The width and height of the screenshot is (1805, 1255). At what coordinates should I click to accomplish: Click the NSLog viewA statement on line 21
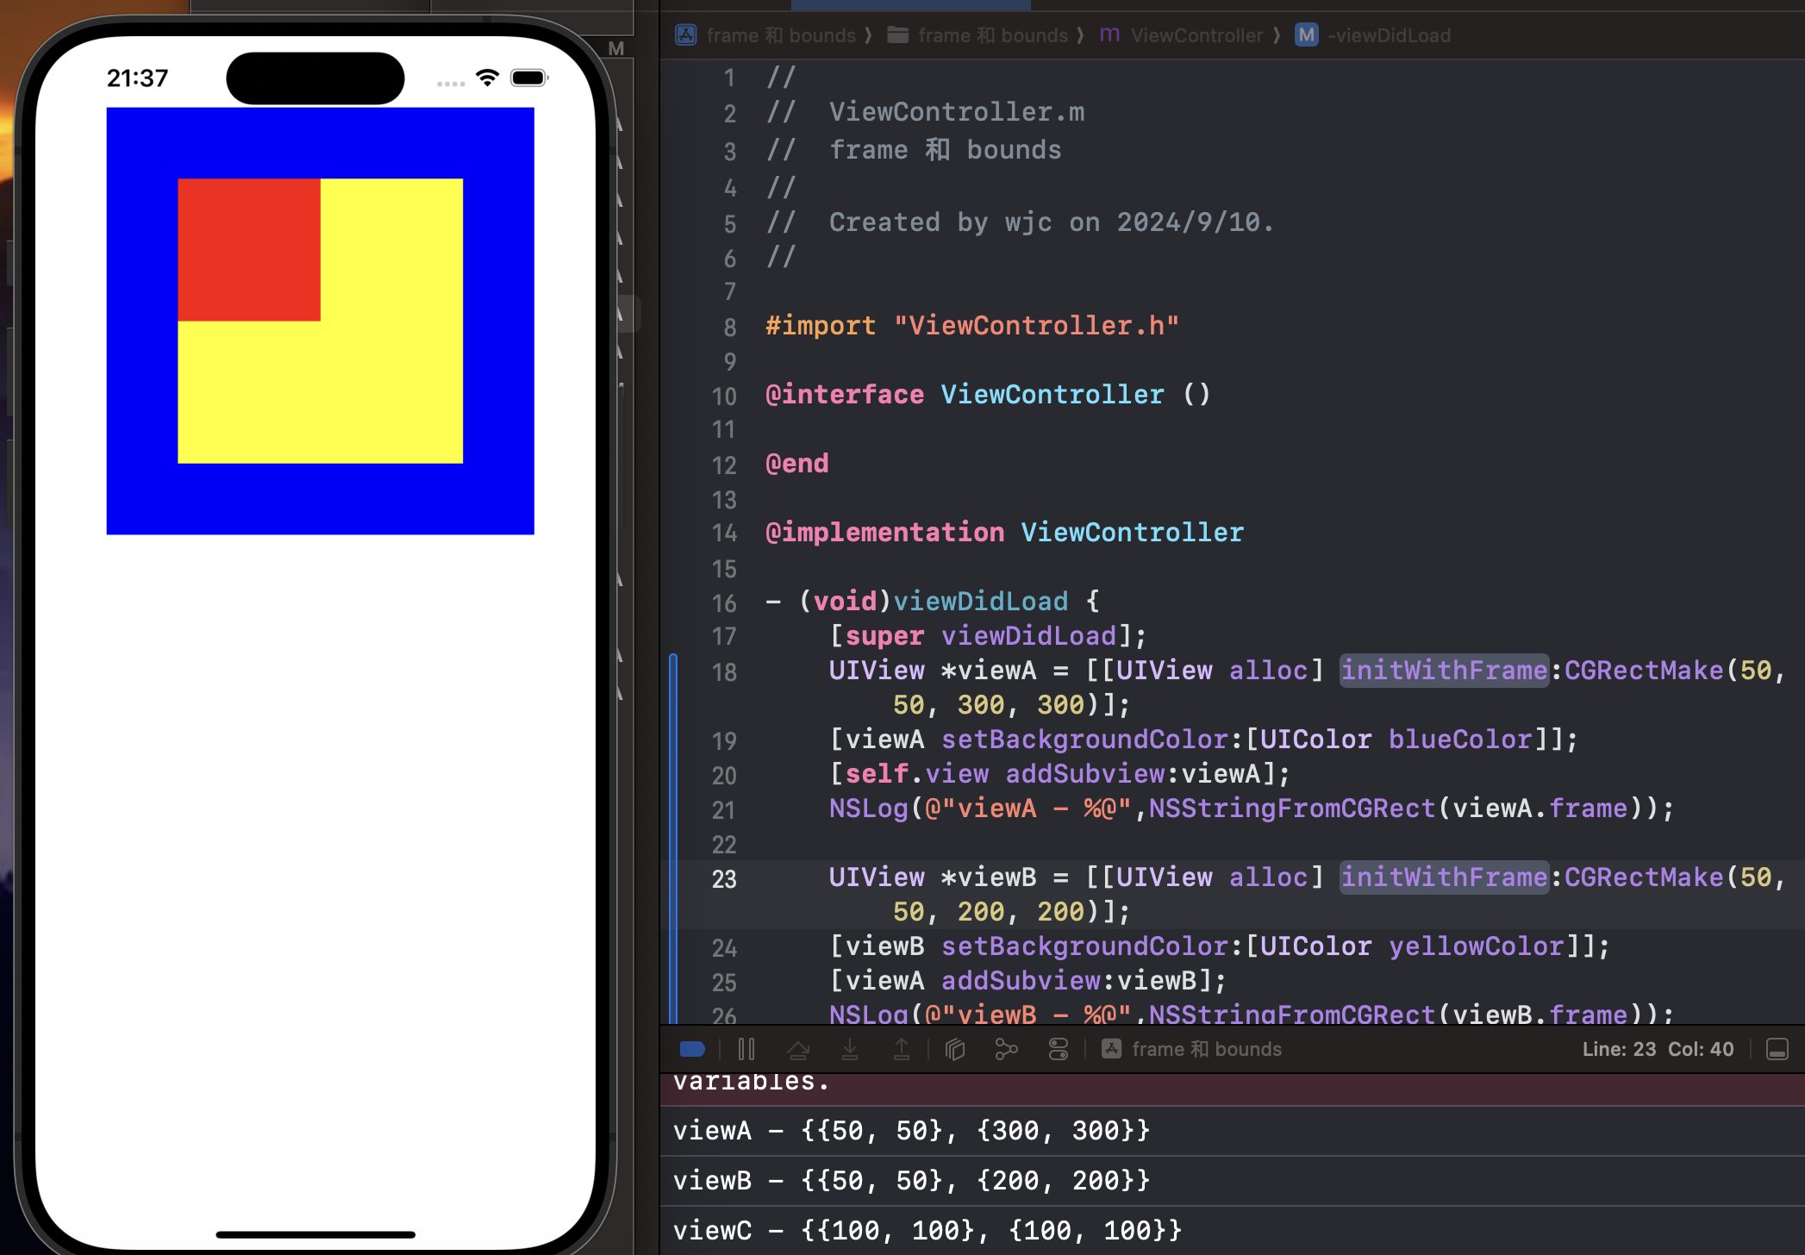pos(1251,809)
